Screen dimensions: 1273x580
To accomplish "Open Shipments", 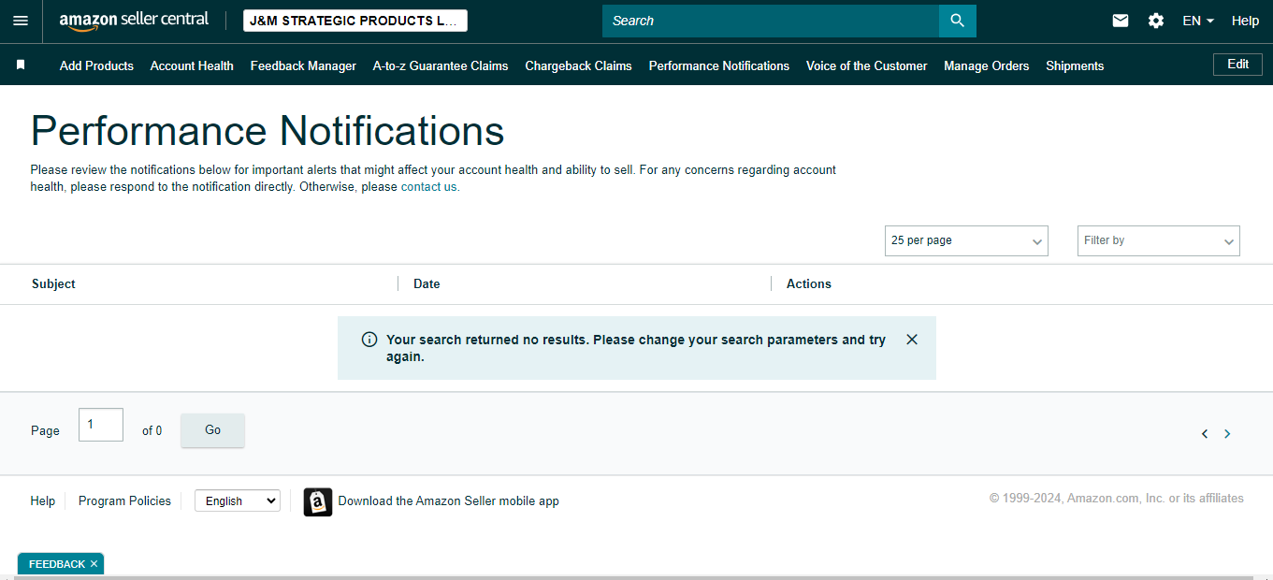I will point(1075,65).
